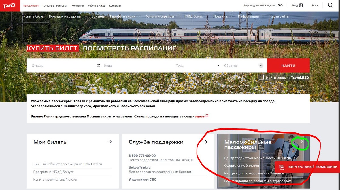Click the ticket@rzd.ru email link

(x=140, y=168)
